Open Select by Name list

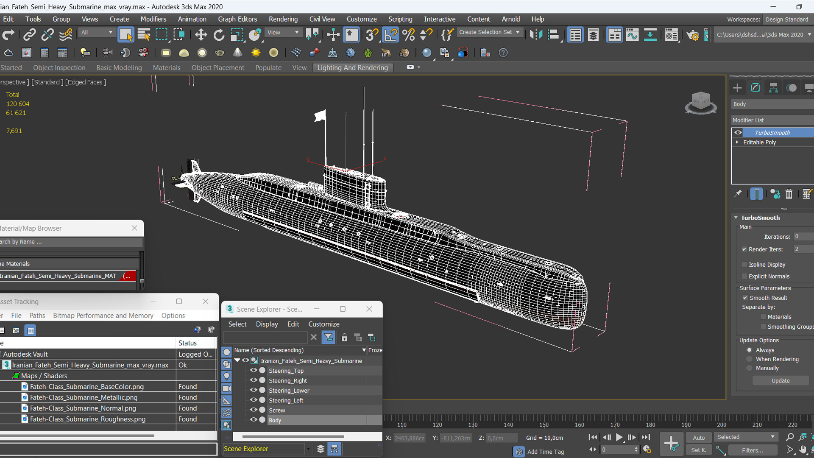click(x=144, y=35)
